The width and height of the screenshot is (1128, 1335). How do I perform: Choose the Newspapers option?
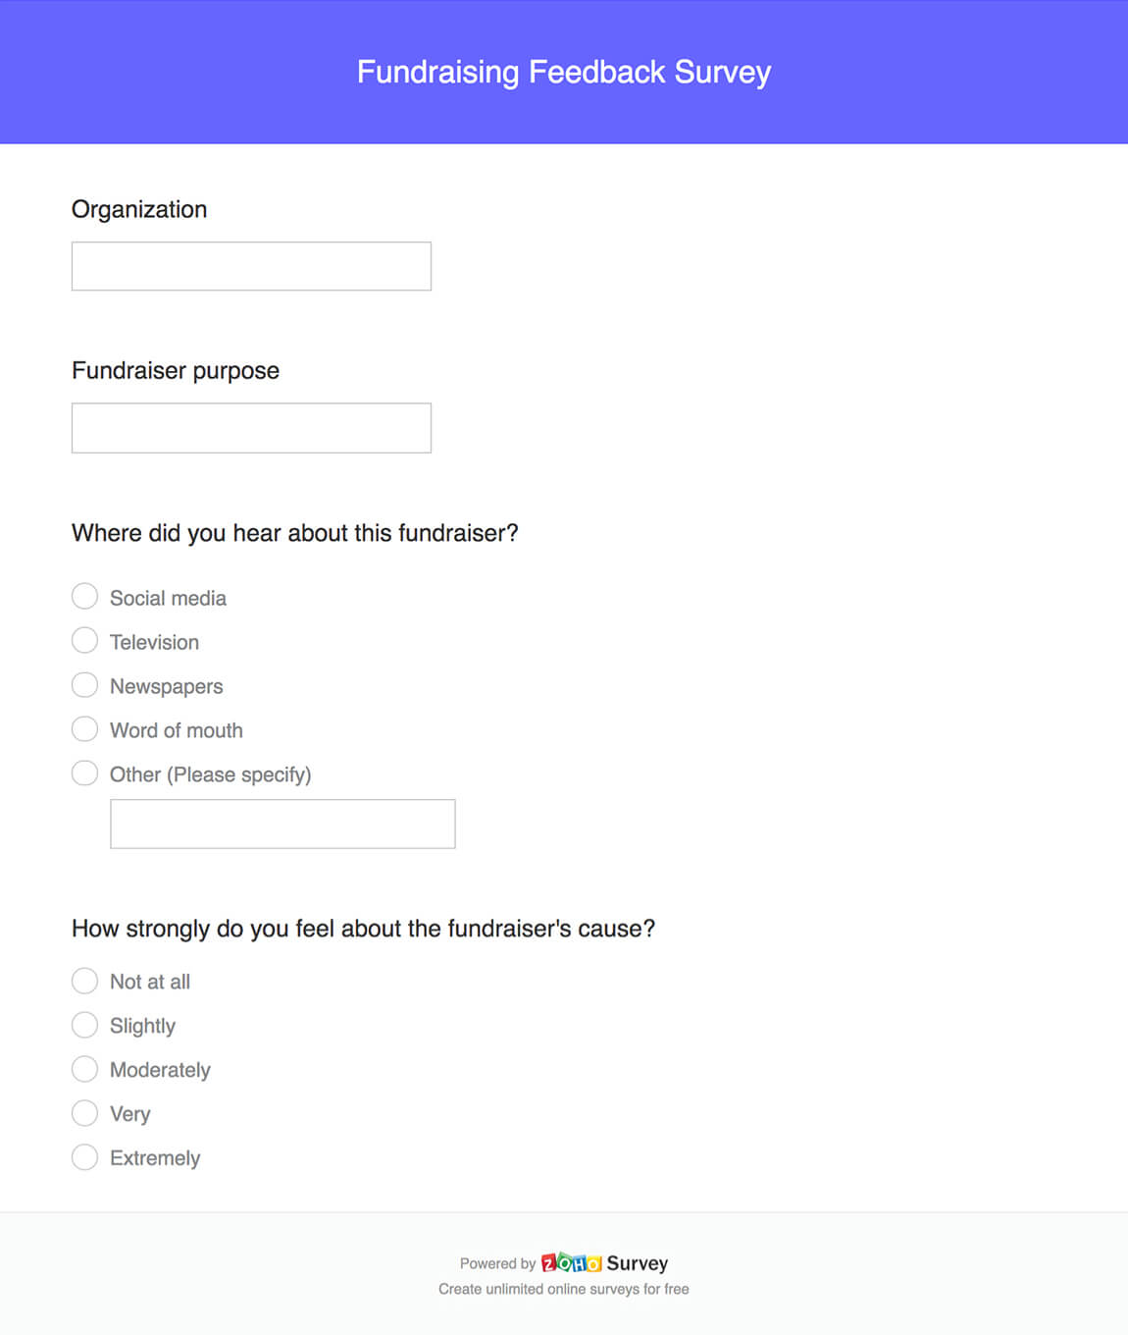pyautogui.click(x=84, y=684)
